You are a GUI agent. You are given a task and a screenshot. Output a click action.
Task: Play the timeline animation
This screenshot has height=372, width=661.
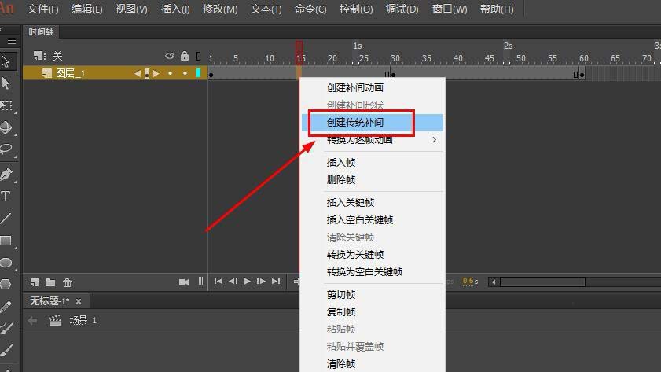[x=247, y=282]
